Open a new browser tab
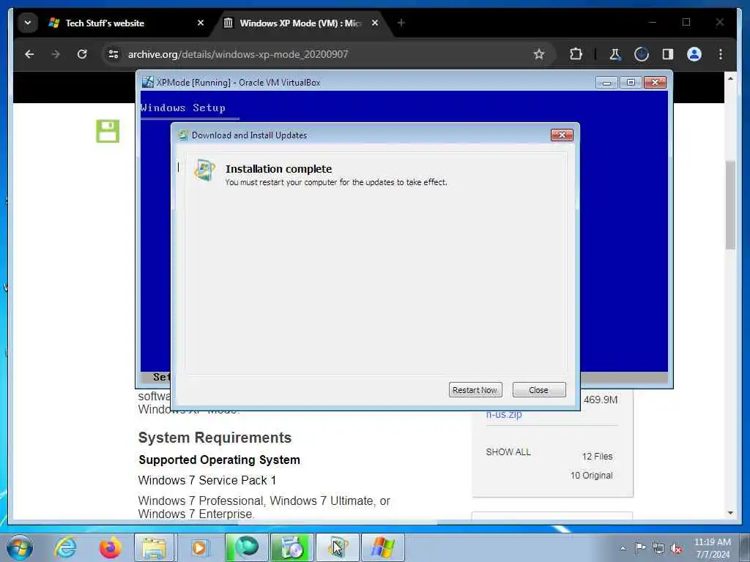Viewport: 750px width, 562px height. click(x=401, y=23)
